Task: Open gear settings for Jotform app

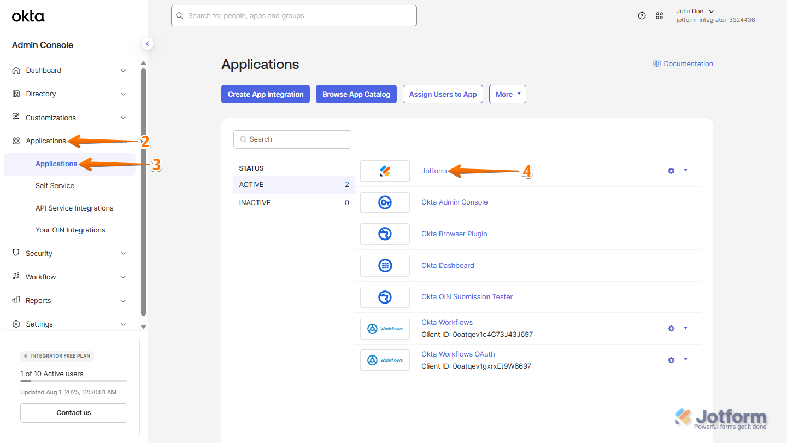Action: point(671,171)
